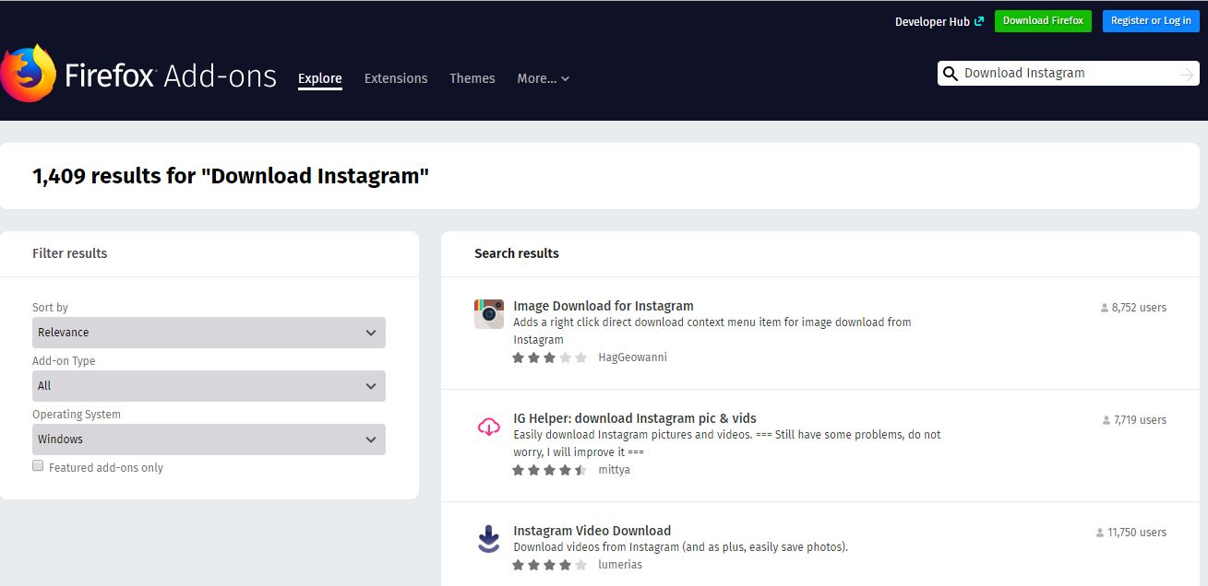Viewport: 1208px width, 586px height.
Task: Click the Filter results heading
Action: 70,253
